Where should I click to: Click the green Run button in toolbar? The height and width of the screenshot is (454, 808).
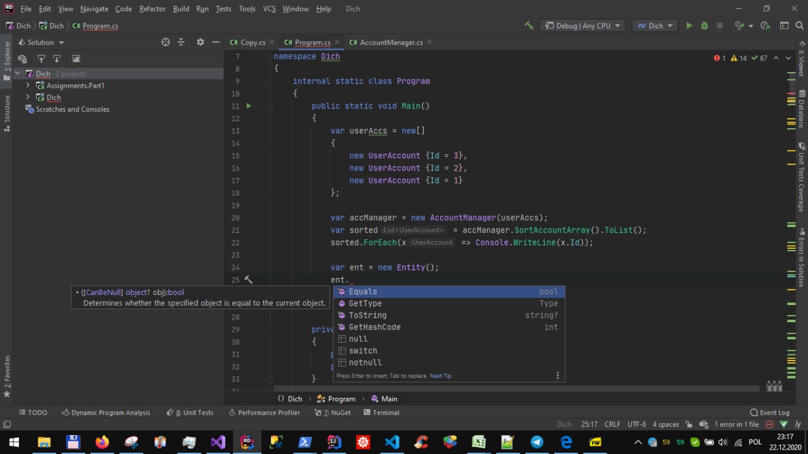[689, 26]
